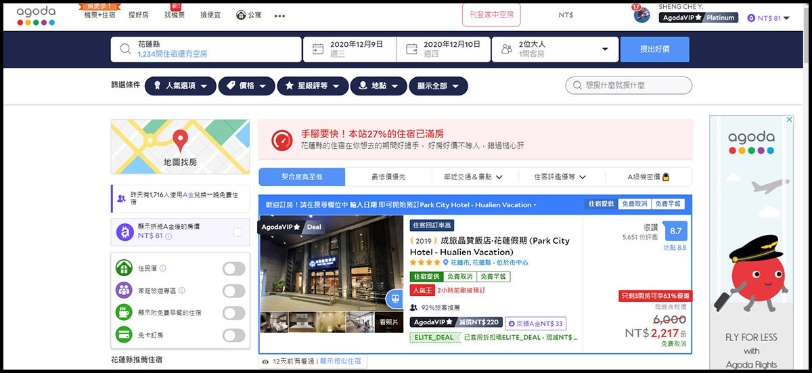
Task: Click the 花蓮縣 destination field
Action: (x=206, y=49)
